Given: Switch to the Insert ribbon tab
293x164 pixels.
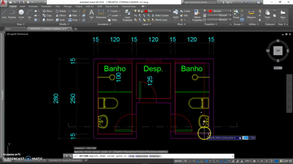Looking at the screenshot, I should [x=22, y=6].
